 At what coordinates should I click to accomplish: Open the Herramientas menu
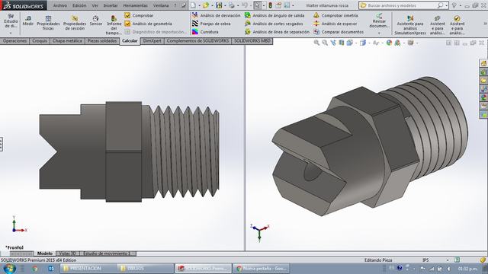136,5
